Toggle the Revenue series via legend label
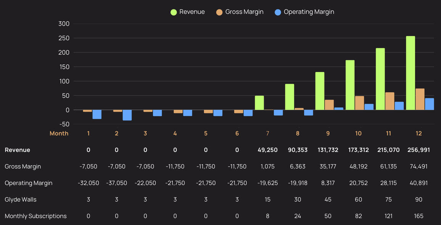The width and height of the screenshot is (441, 225). (192, 12)
